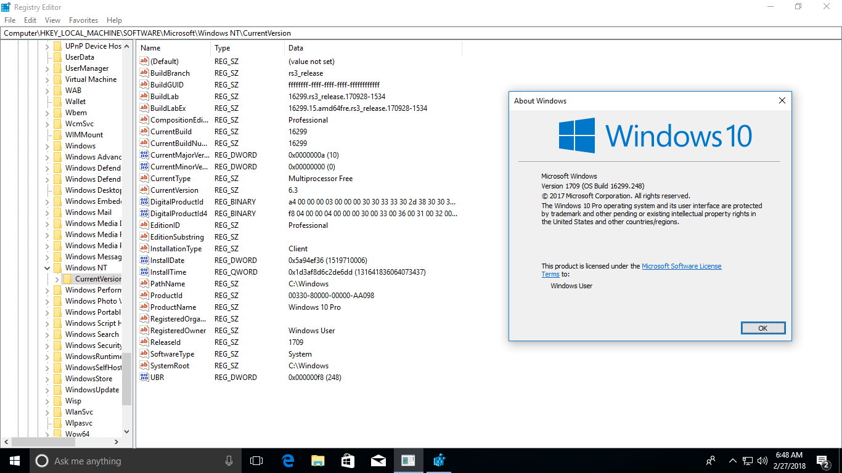Click the registry path address bar
Viewport: 842px width, 473px height.
point(421,33)
